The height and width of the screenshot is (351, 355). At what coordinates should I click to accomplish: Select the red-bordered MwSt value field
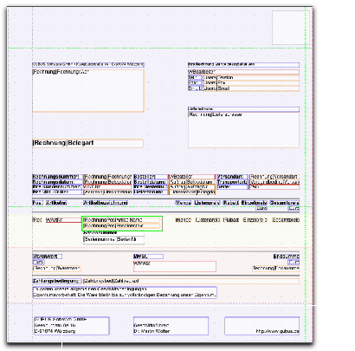coord(175,266)
